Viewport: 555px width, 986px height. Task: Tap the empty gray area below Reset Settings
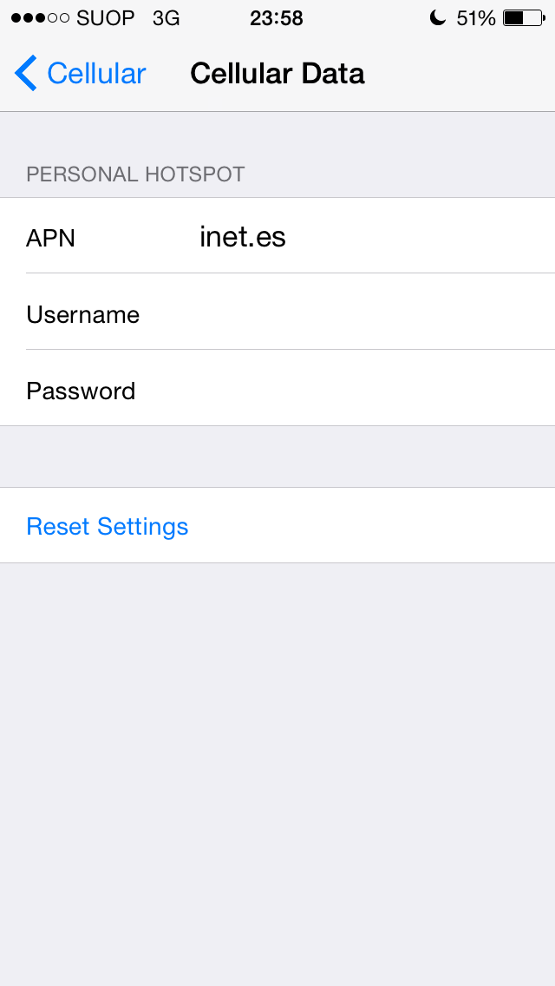tap(277, 773)
